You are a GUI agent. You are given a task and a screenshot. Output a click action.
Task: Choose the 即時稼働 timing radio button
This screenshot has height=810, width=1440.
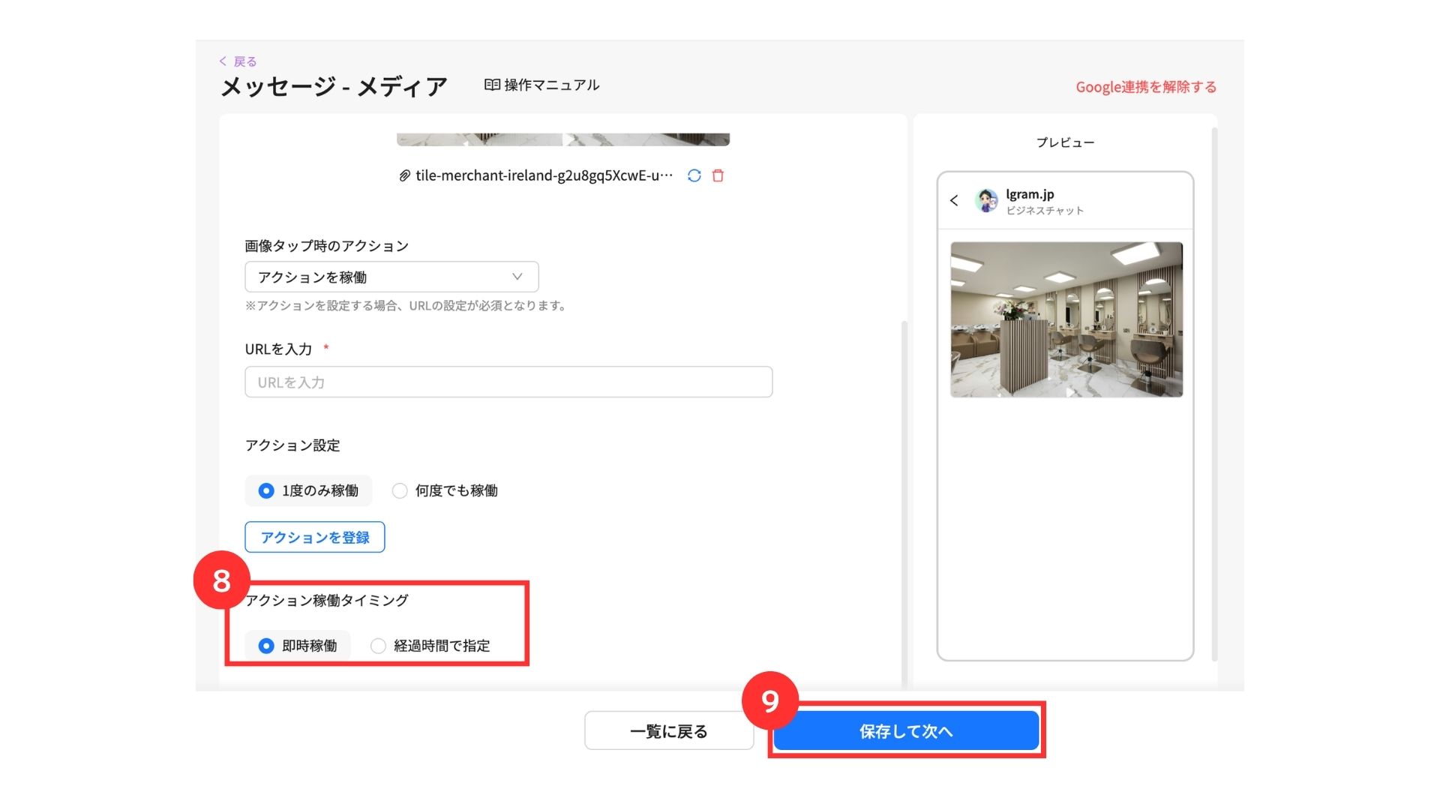(x=266, y=646)
